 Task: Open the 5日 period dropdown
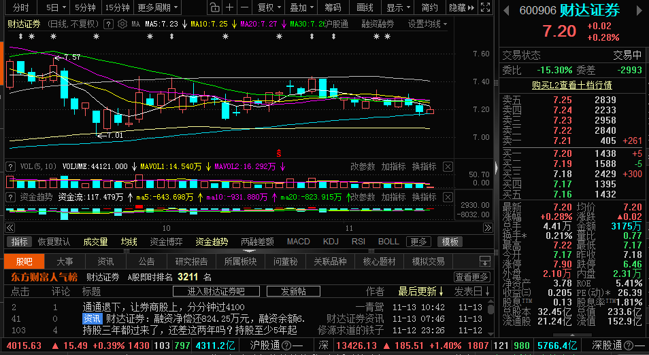coord(56,7)
